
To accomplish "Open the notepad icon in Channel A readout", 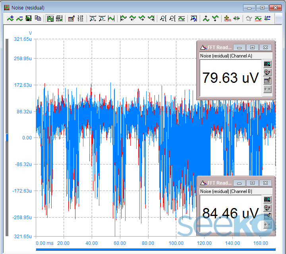I will [x=267, y=81].
